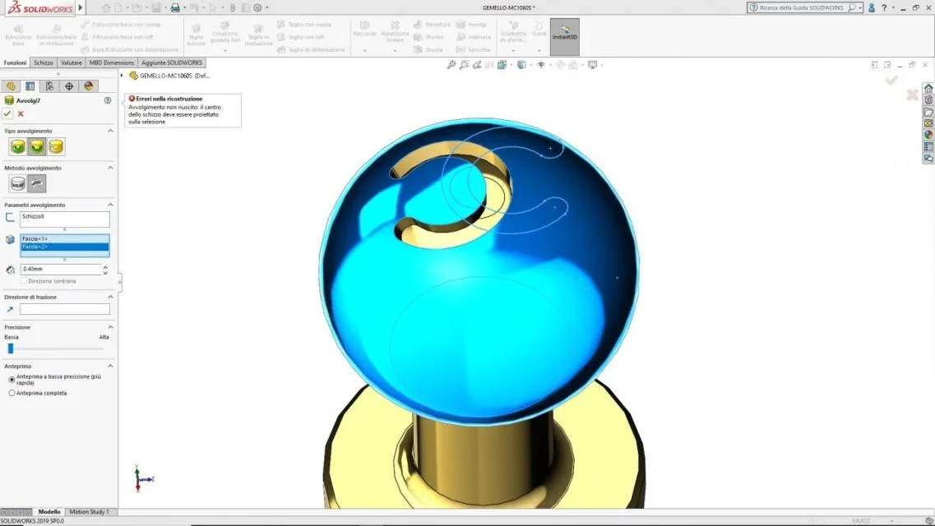Cancel the feature with the red X
This screenshot has width=935, height=526.
click(x=21, y=113)
